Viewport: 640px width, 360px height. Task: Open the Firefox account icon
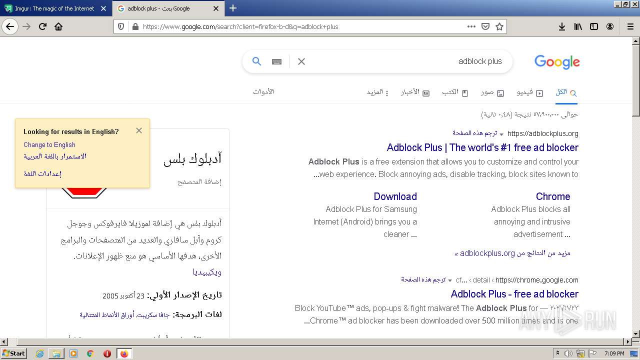(x=610, y=26)
